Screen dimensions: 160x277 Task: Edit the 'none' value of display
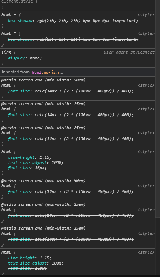(x=35, y=58)
